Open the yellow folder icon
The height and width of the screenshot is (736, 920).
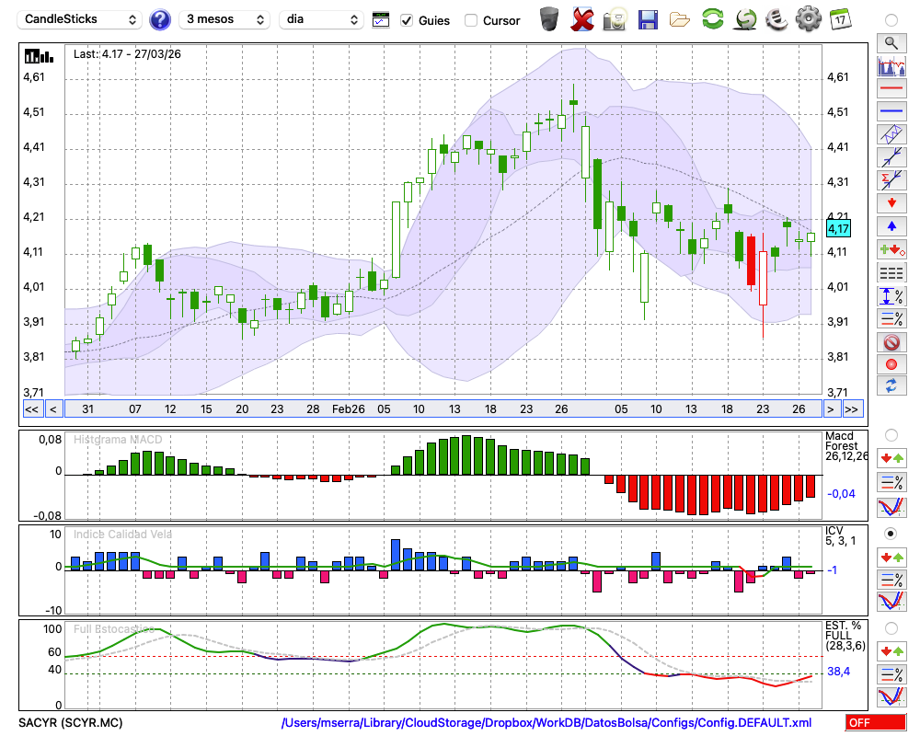coord(680,19)
